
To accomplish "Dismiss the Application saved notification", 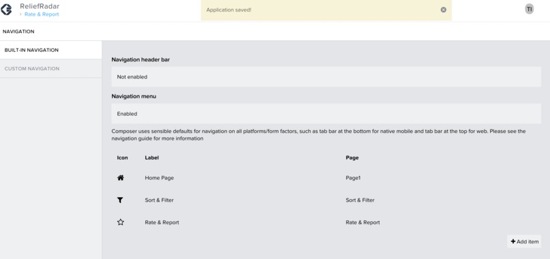I will point(444,10).
